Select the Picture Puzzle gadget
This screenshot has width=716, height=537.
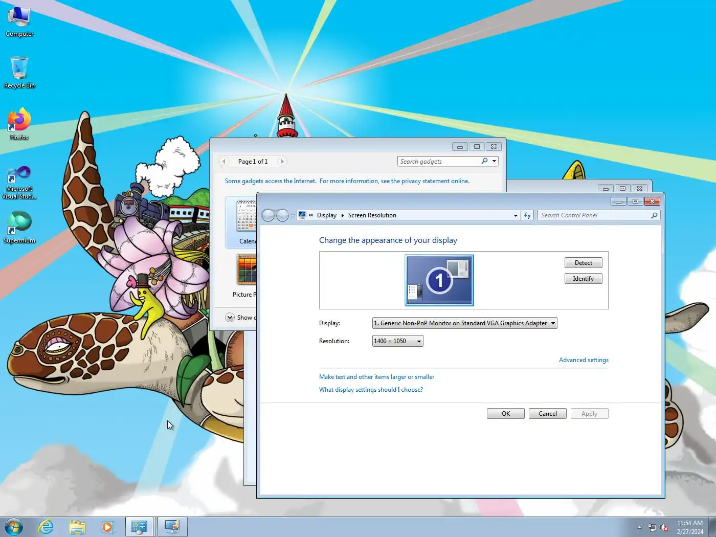[245, 276]
